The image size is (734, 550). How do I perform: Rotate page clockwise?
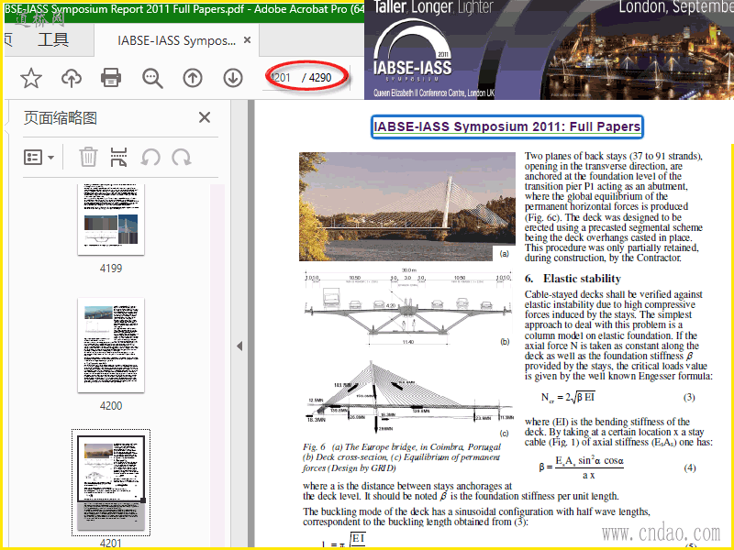point(181,158)
